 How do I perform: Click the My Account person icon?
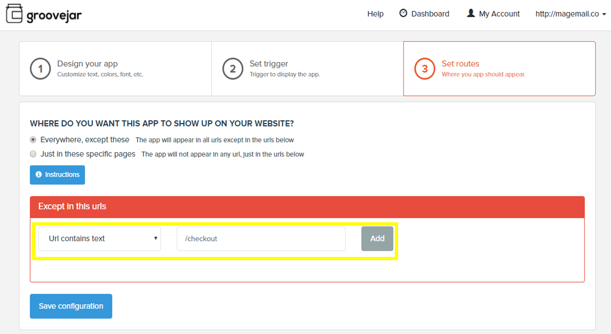click(470, 13)
